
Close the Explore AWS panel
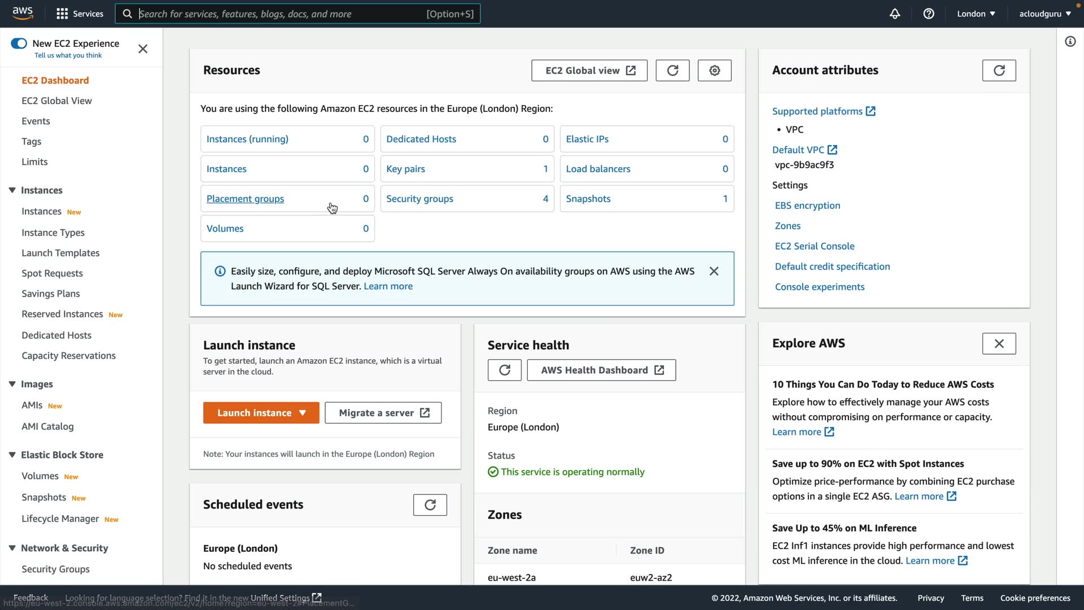999,343
